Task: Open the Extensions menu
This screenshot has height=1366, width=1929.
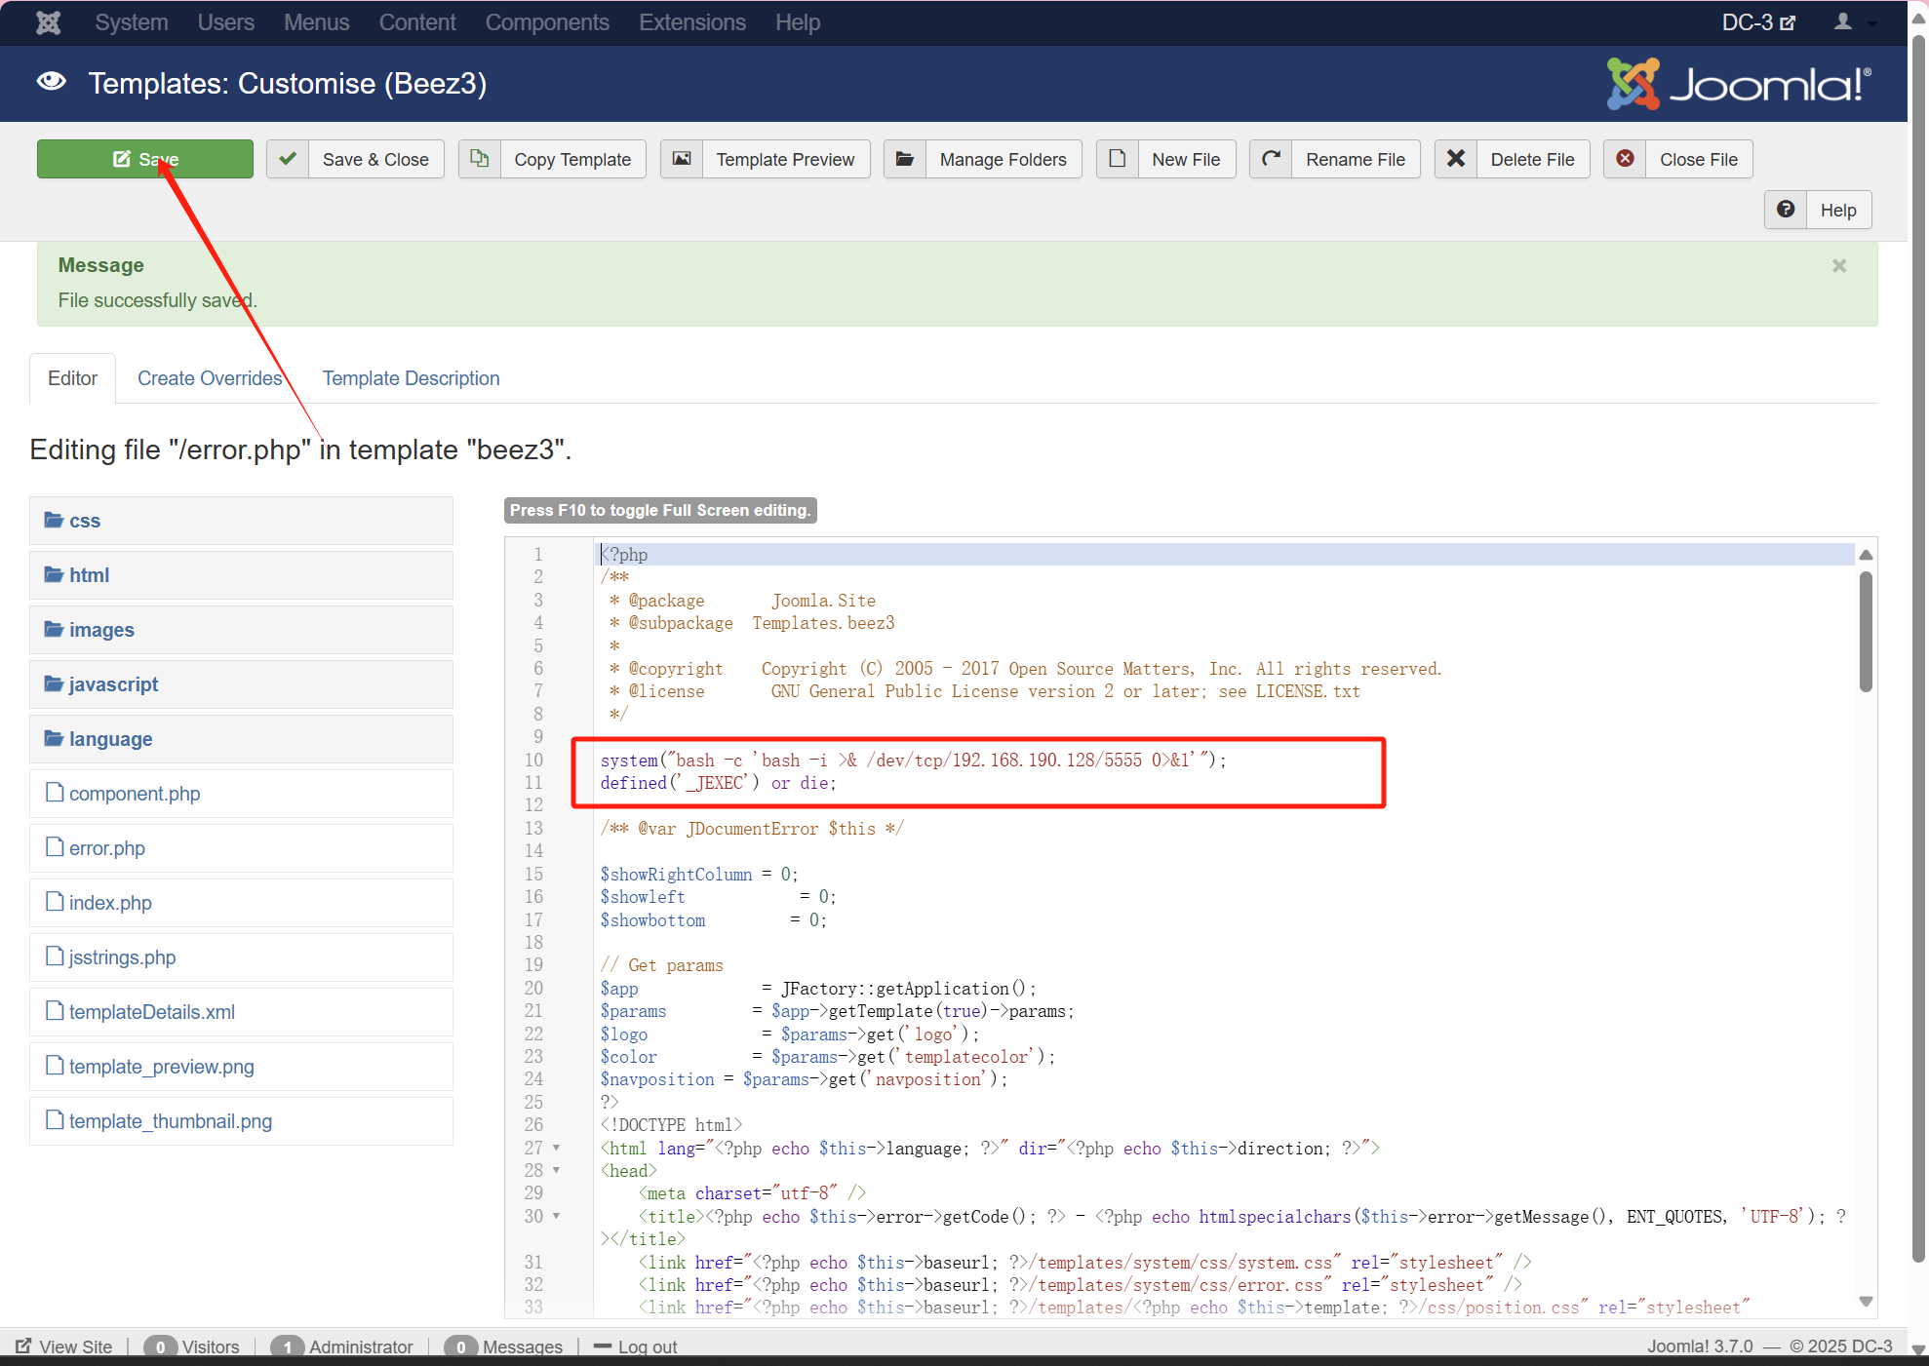Action: (x=691, y=22)
